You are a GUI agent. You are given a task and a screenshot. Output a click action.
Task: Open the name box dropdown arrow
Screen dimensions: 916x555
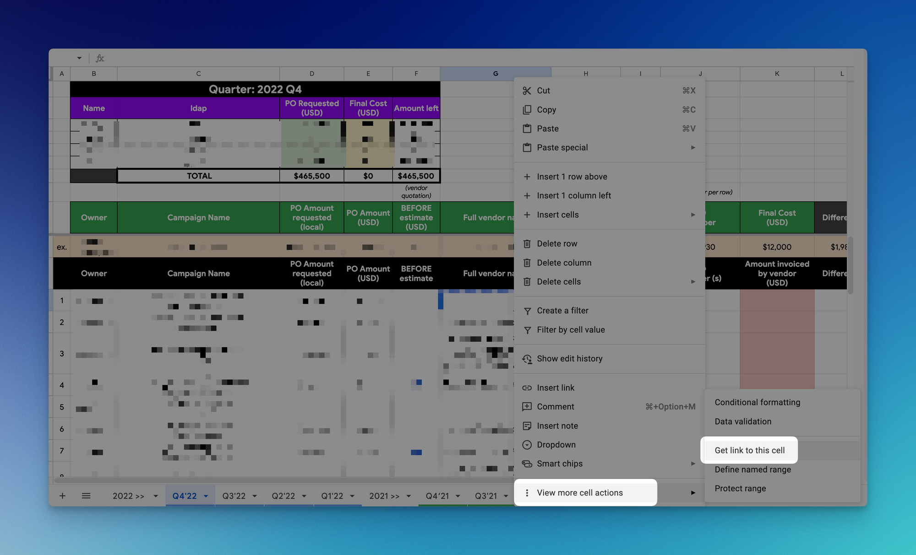79,58
